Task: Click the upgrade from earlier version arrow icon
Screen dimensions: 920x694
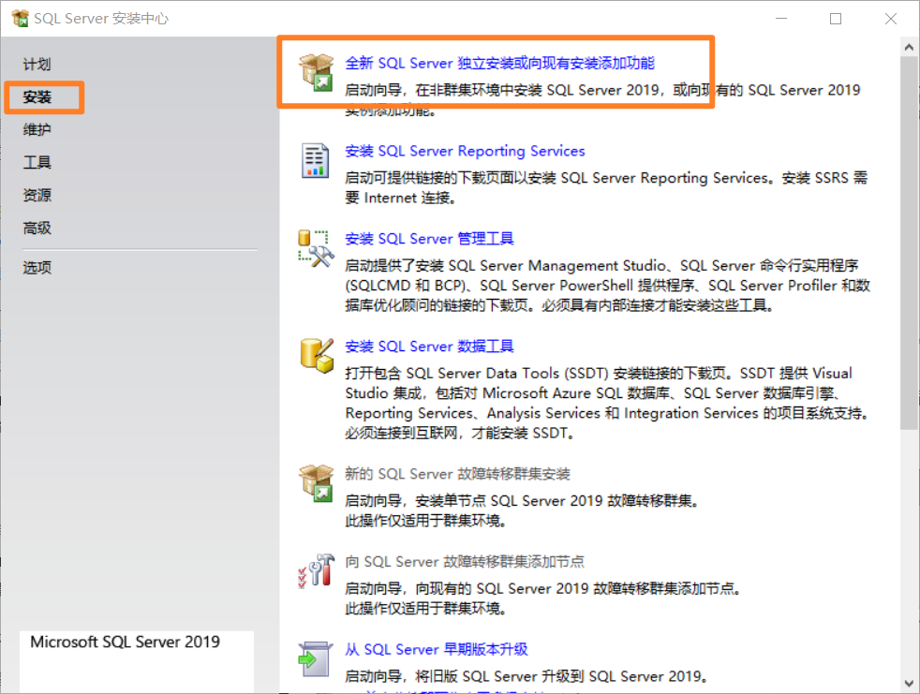Action: click(316, 658)
